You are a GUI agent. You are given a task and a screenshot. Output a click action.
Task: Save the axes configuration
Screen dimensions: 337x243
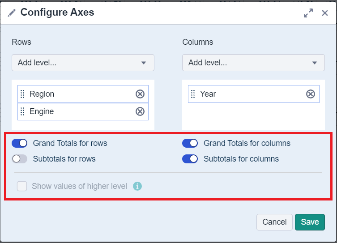(x=310, y=222)
